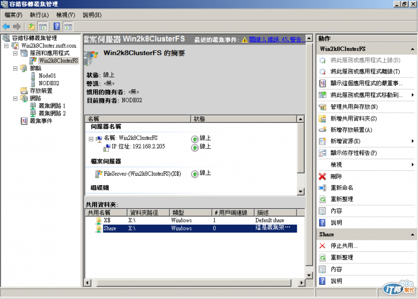Click the Back arrow toolbar icon

pos(6,27)
